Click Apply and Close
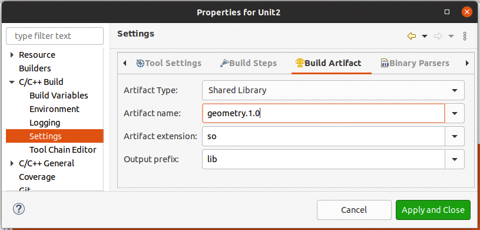This screenshot has height=230, width=480. click(x=433, y=210)
